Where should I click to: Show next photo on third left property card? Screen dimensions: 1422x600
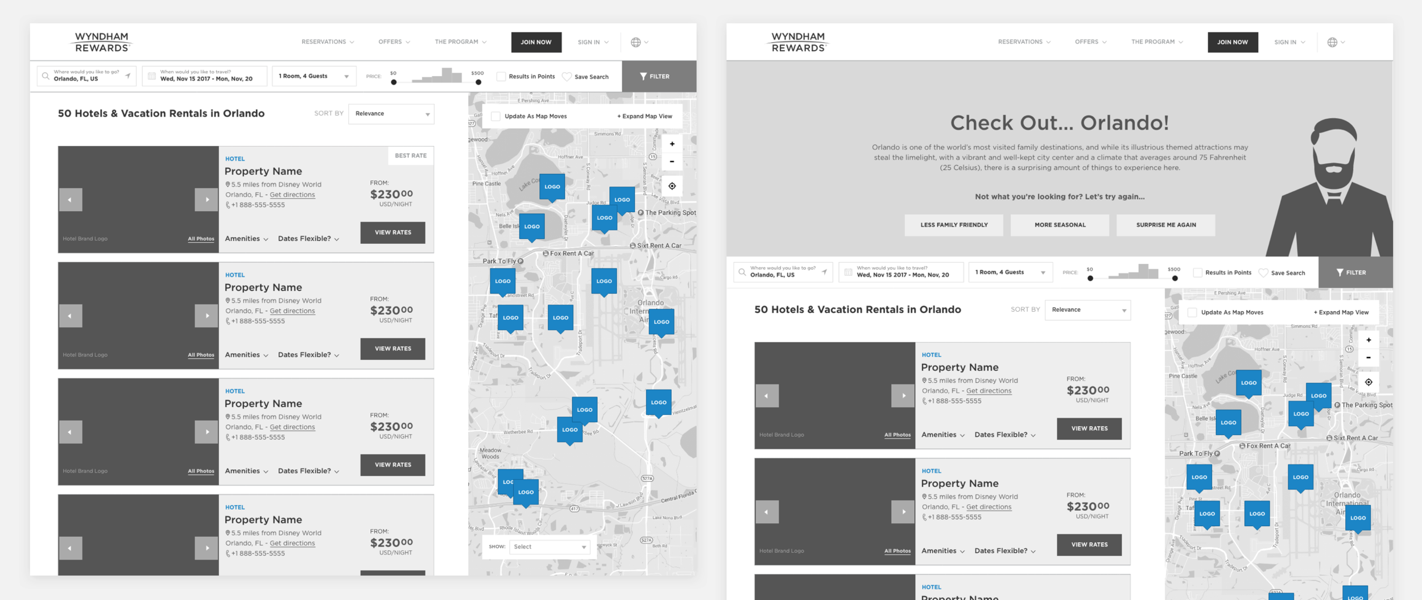206,432
